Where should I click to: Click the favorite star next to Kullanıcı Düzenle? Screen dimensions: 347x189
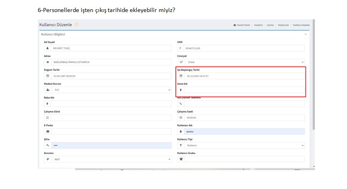[76, 25]
